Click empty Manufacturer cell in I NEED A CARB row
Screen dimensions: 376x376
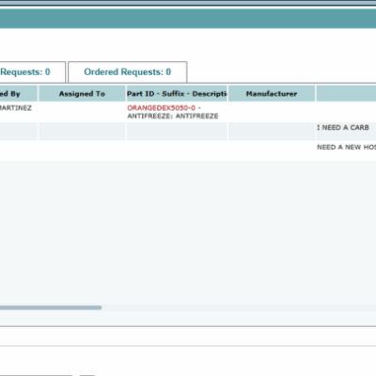pos(272,132)
